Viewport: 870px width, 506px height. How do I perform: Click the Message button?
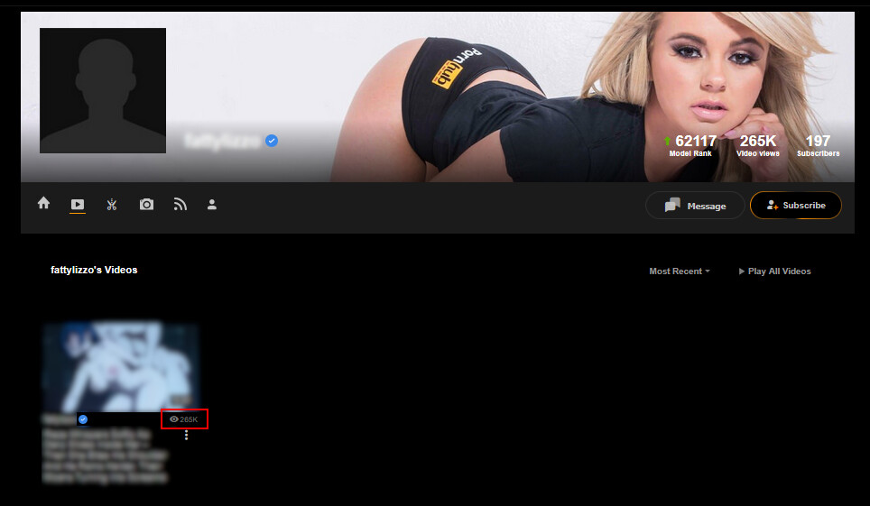point(695,206)
